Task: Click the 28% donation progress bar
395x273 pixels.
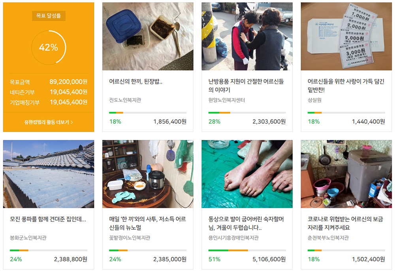Action: pyautogui.click(x=247, y=113)
